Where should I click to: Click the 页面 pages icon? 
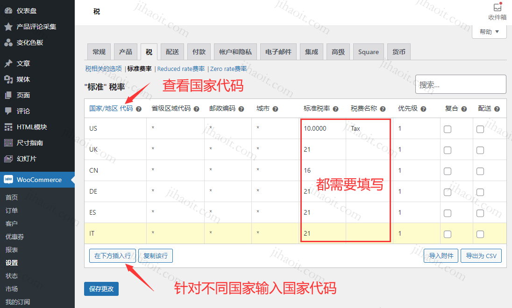(8, 95)
